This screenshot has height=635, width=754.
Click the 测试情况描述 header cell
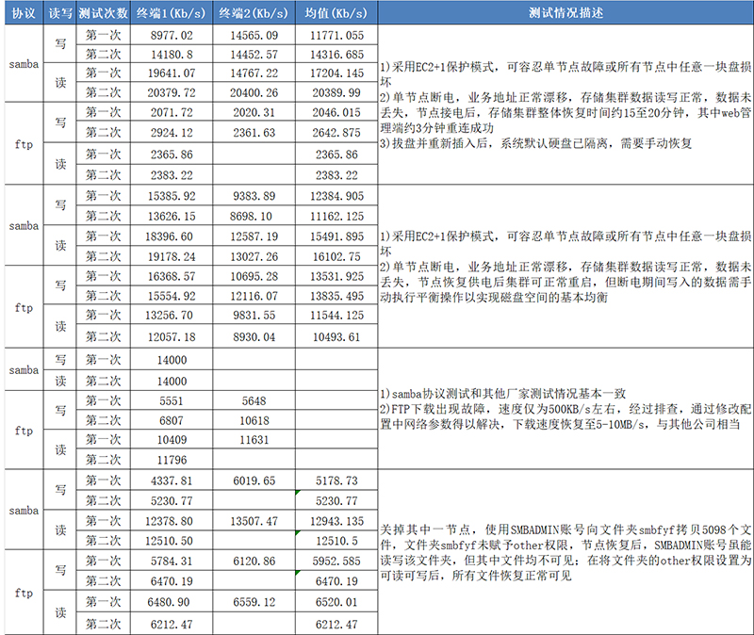pos(565,14)
